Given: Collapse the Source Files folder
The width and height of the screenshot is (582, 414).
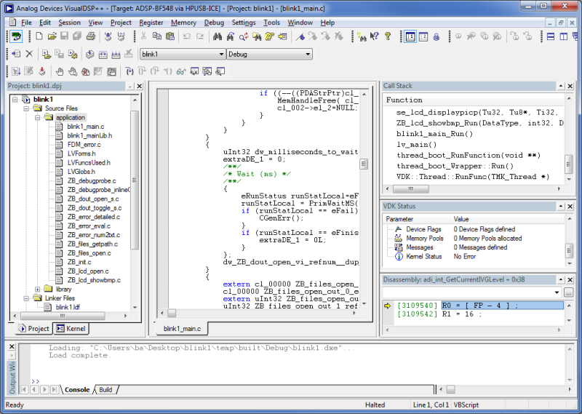Looking at the screenshot, I should (26, 108).
